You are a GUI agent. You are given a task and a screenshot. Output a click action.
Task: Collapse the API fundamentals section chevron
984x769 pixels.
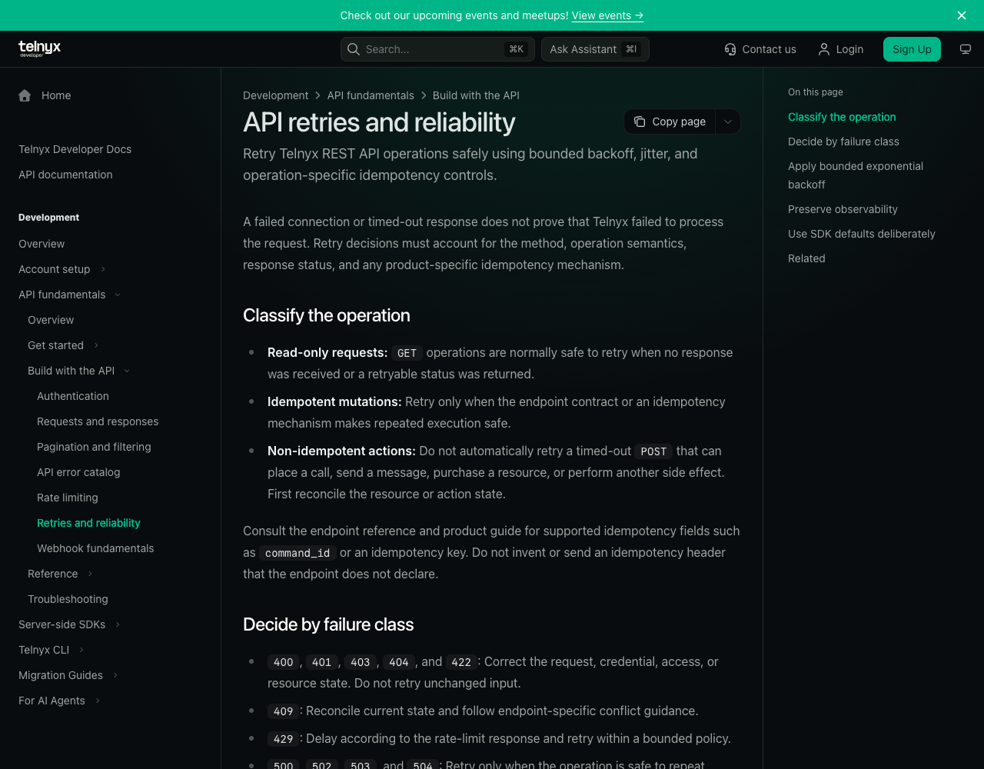pyautogui.click(x=118, y=295)
